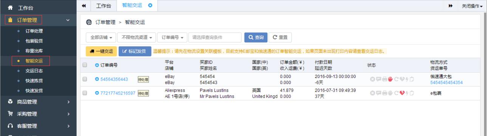Screen dimensions: 487x136
Task: Select 订单处理 in the sidebar
Action: (34, 31)
